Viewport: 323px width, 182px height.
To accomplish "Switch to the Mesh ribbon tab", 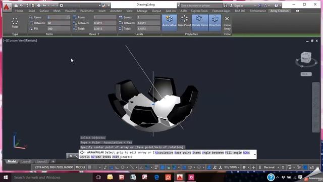I will tap(57, 11).
